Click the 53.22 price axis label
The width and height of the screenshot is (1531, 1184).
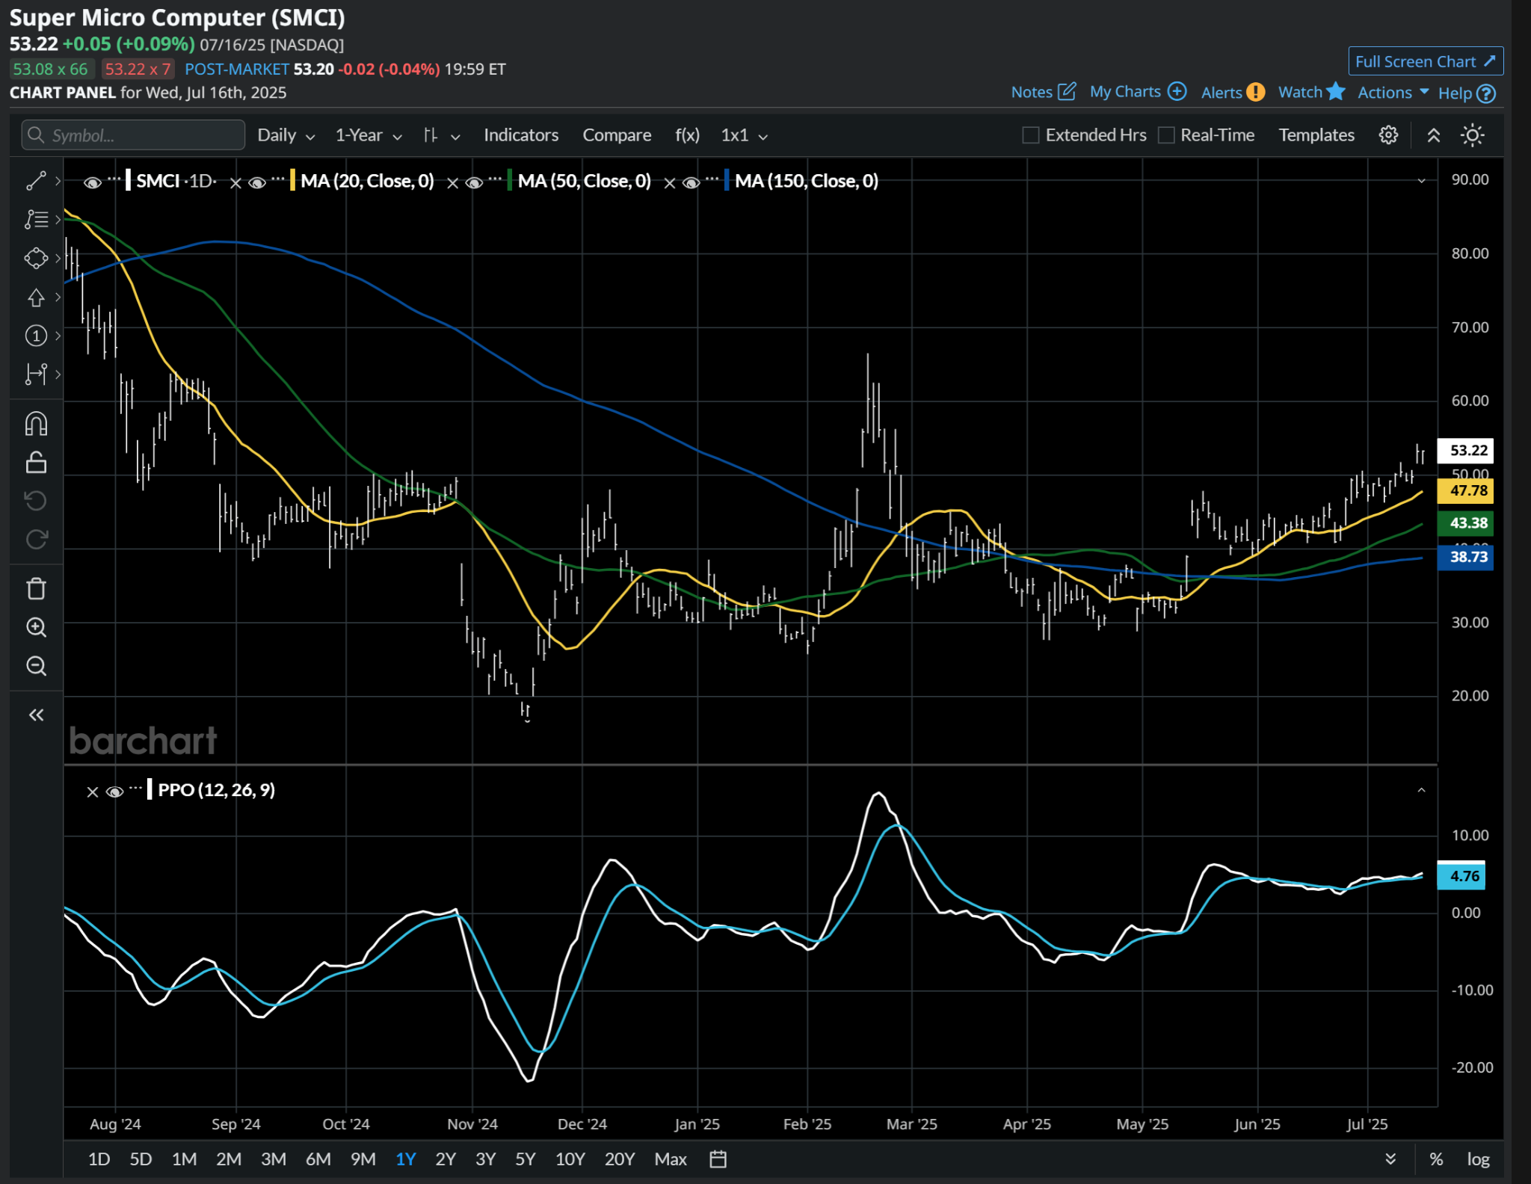pyautogui.click(x=1465, y=450)
